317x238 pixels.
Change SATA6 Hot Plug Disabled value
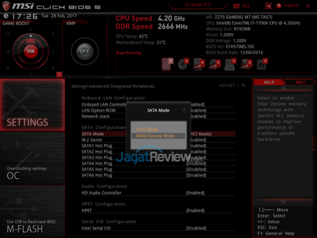(x=196, y=175)
